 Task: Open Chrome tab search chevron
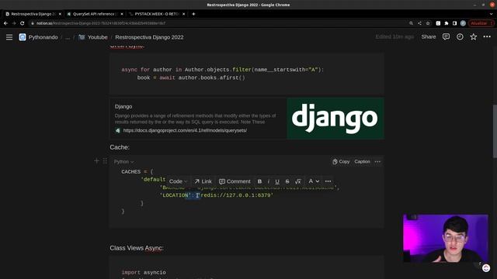[492, 14]
